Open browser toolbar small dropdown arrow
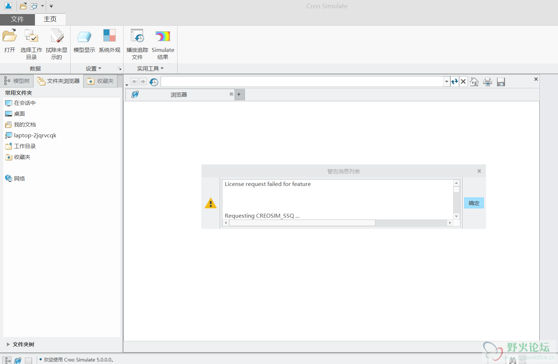Image resolution: width=558 pixels, height=364 pixels. (x=127, y=85)
